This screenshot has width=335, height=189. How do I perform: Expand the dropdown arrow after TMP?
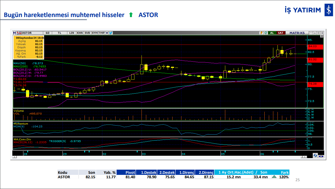pyautogui.click(x=107, y=33)
